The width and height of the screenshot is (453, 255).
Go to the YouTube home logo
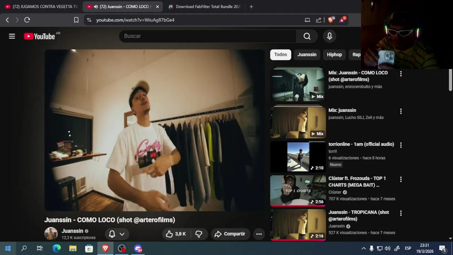pos(39,36)
